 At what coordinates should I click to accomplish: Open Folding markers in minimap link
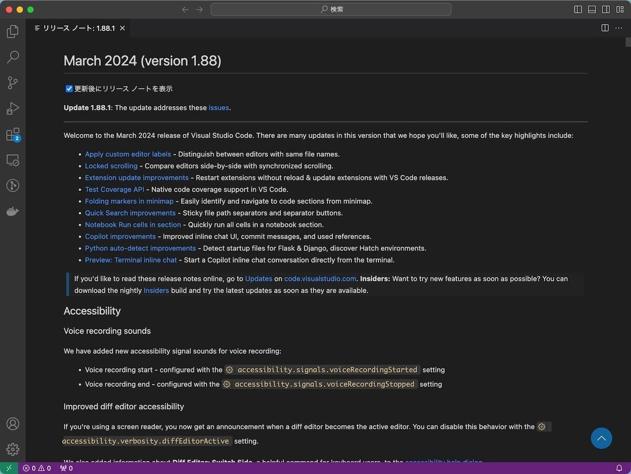point(129,201)
